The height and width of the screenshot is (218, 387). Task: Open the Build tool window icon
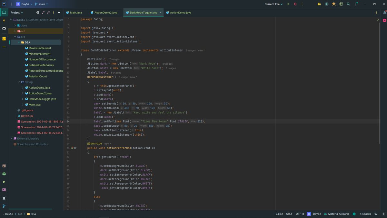pos(4,166)
